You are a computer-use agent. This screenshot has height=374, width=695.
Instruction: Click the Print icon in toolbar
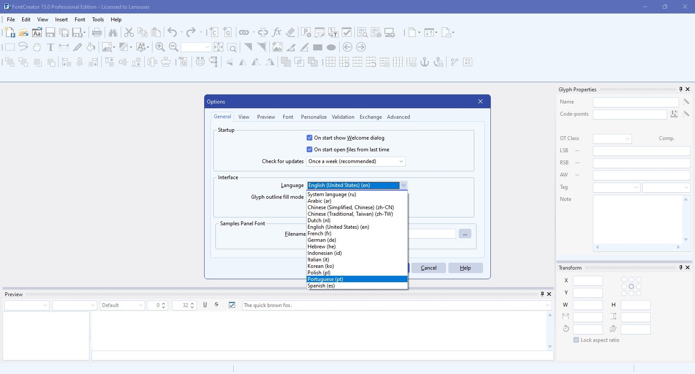(97, 33)
